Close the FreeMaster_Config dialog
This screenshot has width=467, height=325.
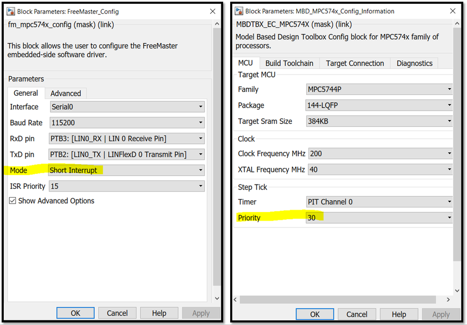pyautogui.click(x=212, y=11)
